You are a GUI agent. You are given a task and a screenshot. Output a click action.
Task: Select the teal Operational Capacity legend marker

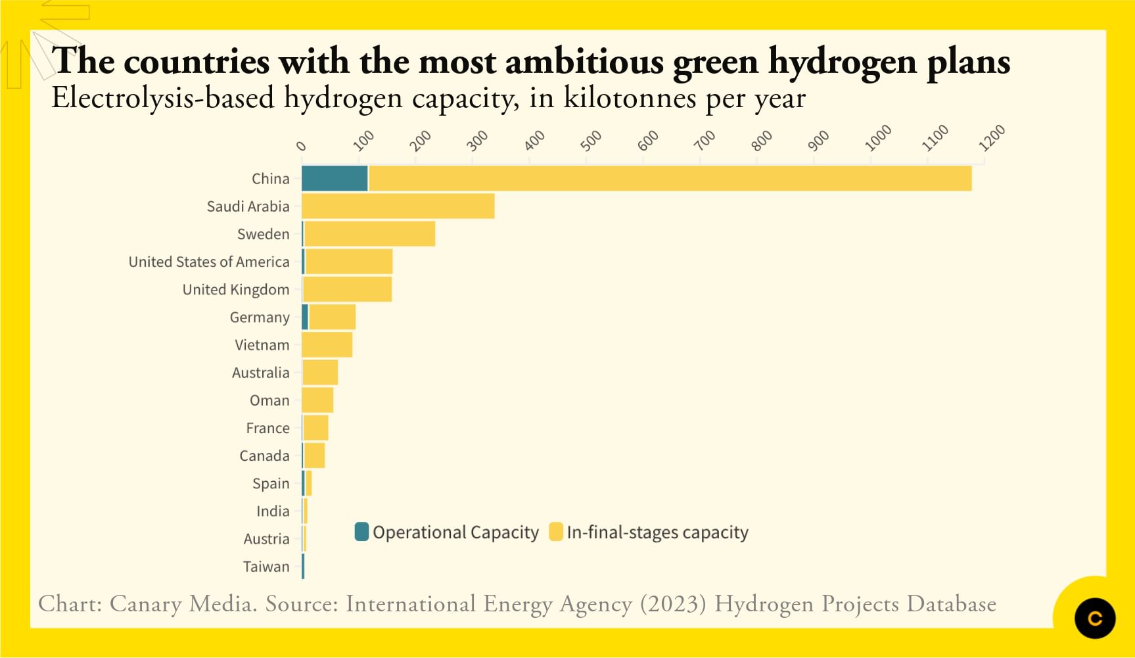click(363, 532)
